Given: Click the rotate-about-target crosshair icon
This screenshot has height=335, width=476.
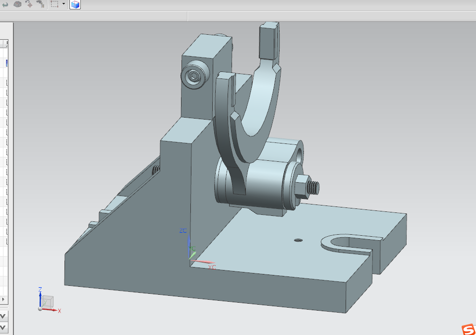Looking at the screenshot, I should click(x=29, y=4).
